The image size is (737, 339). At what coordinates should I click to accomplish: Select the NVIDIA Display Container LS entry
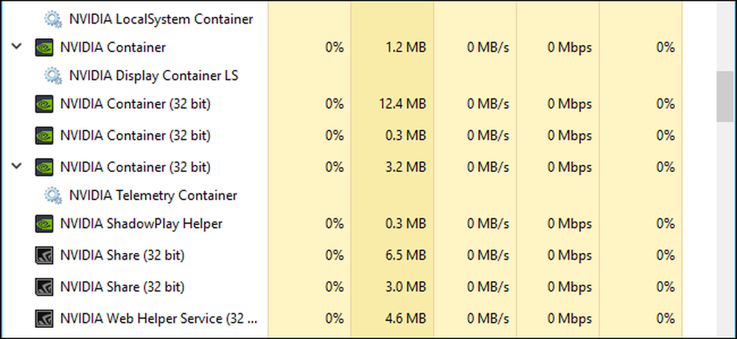tap(153, 76)
